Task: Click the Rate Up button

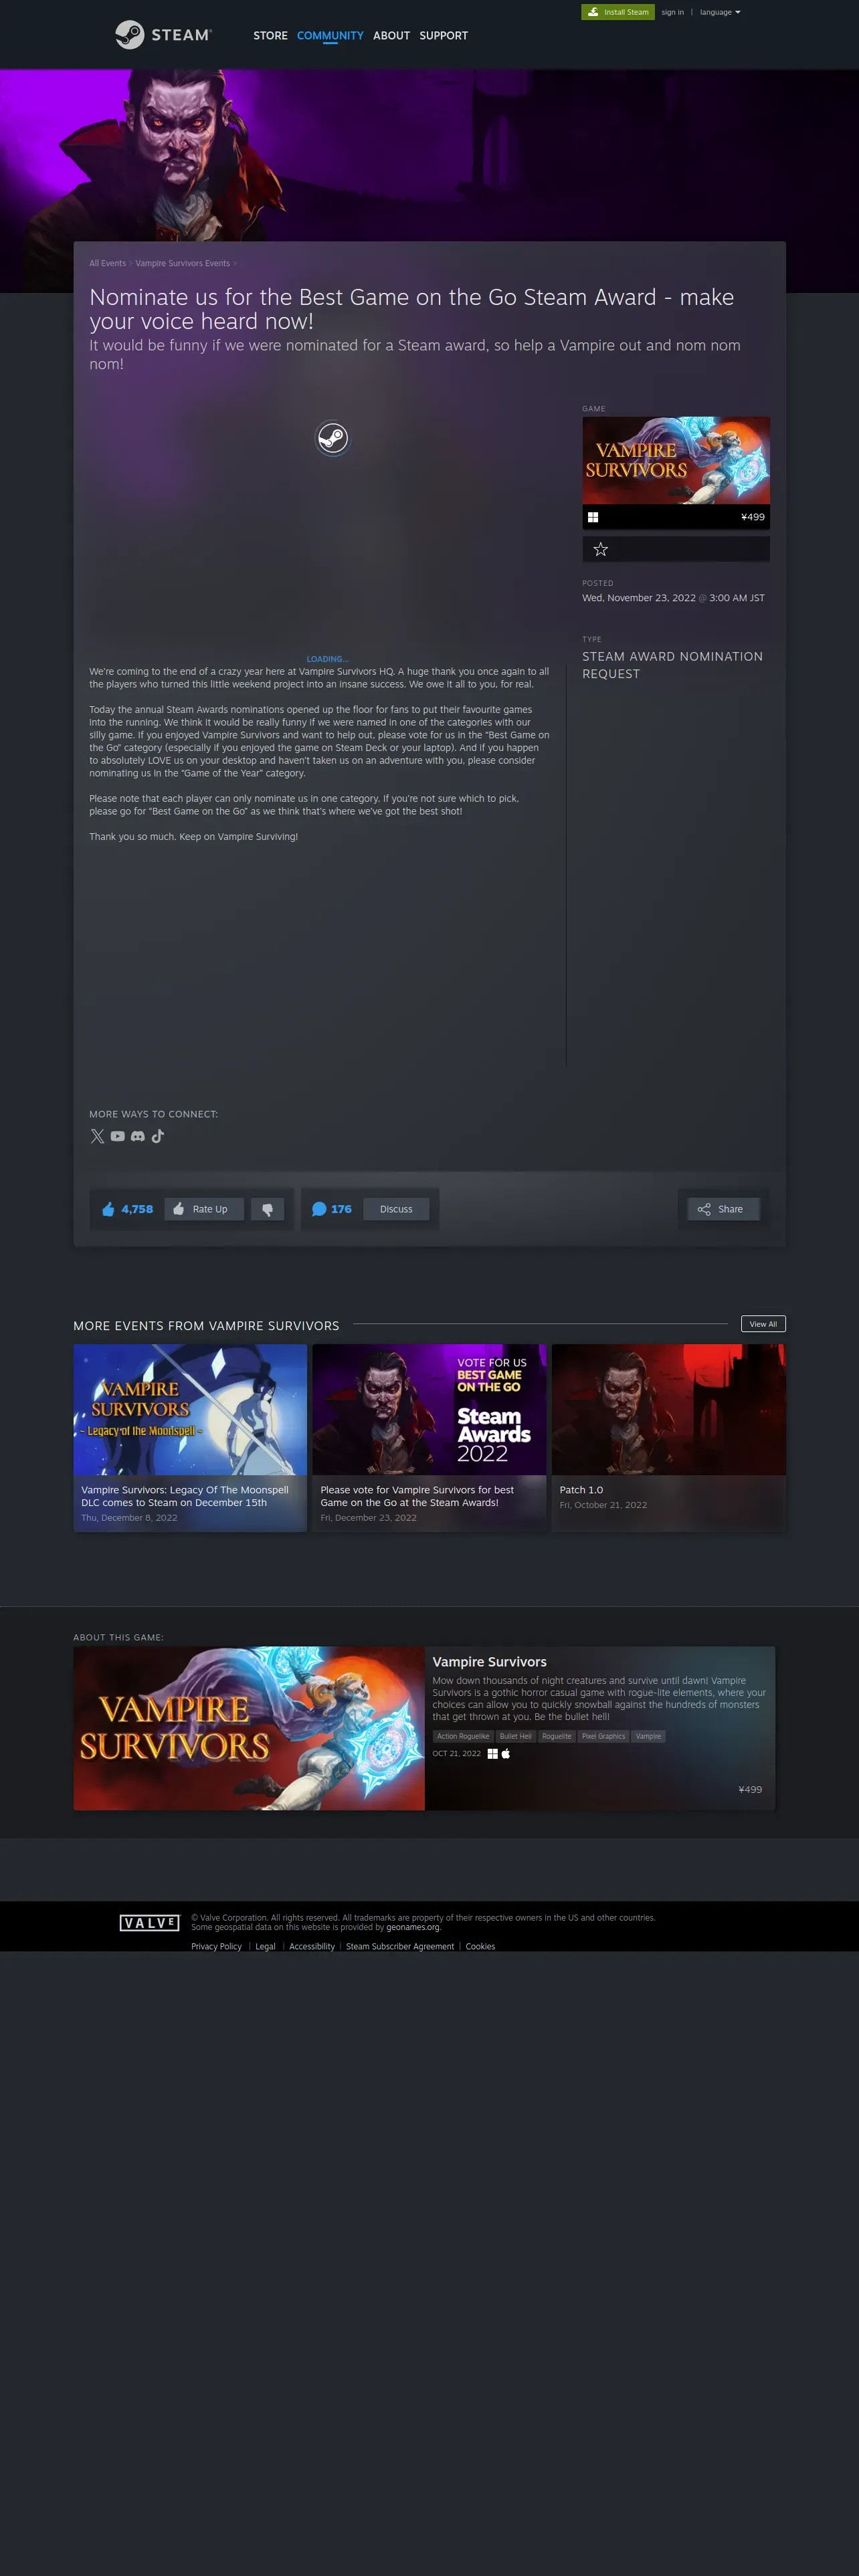Action: (204, 1209)
